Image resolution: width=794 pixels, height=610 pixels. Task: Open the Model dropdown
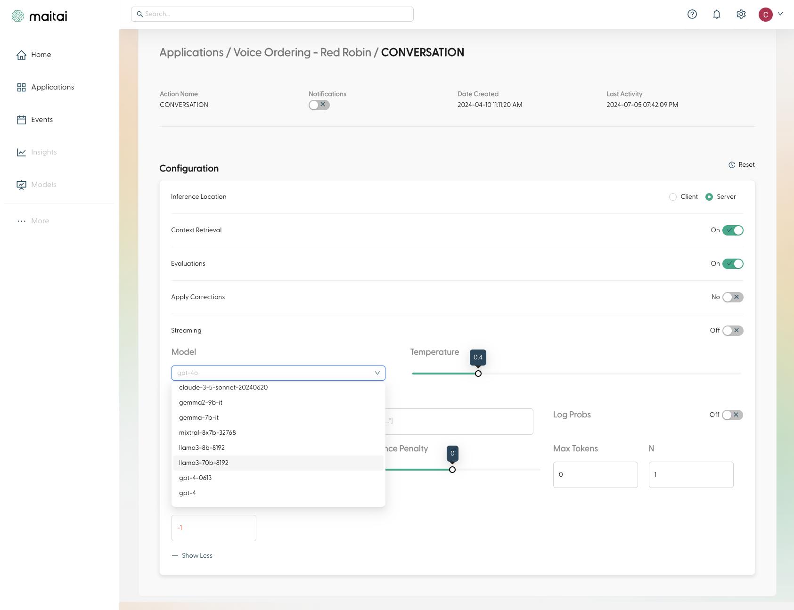(278, 373)
